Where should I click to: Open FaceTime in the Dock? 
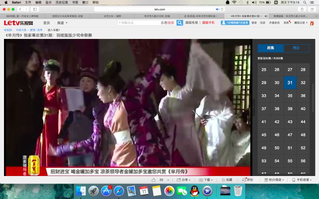click(182, 191)
